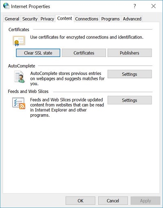Switch to the Connections tab
163x208 pixels.
(87, 19)
